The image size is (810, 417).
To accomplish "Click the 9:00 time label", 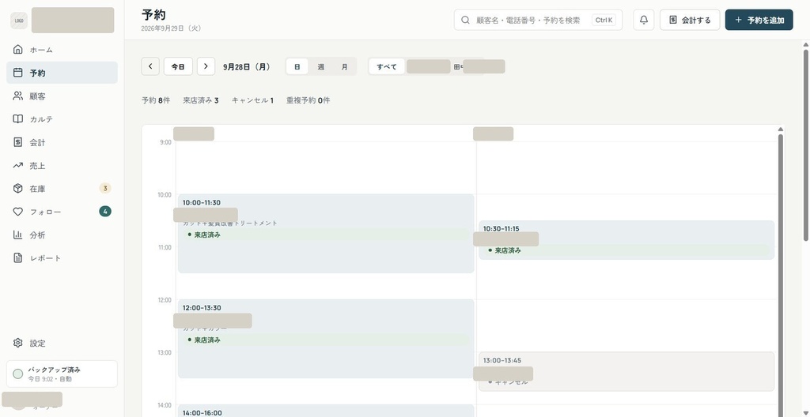I will 165,142.
